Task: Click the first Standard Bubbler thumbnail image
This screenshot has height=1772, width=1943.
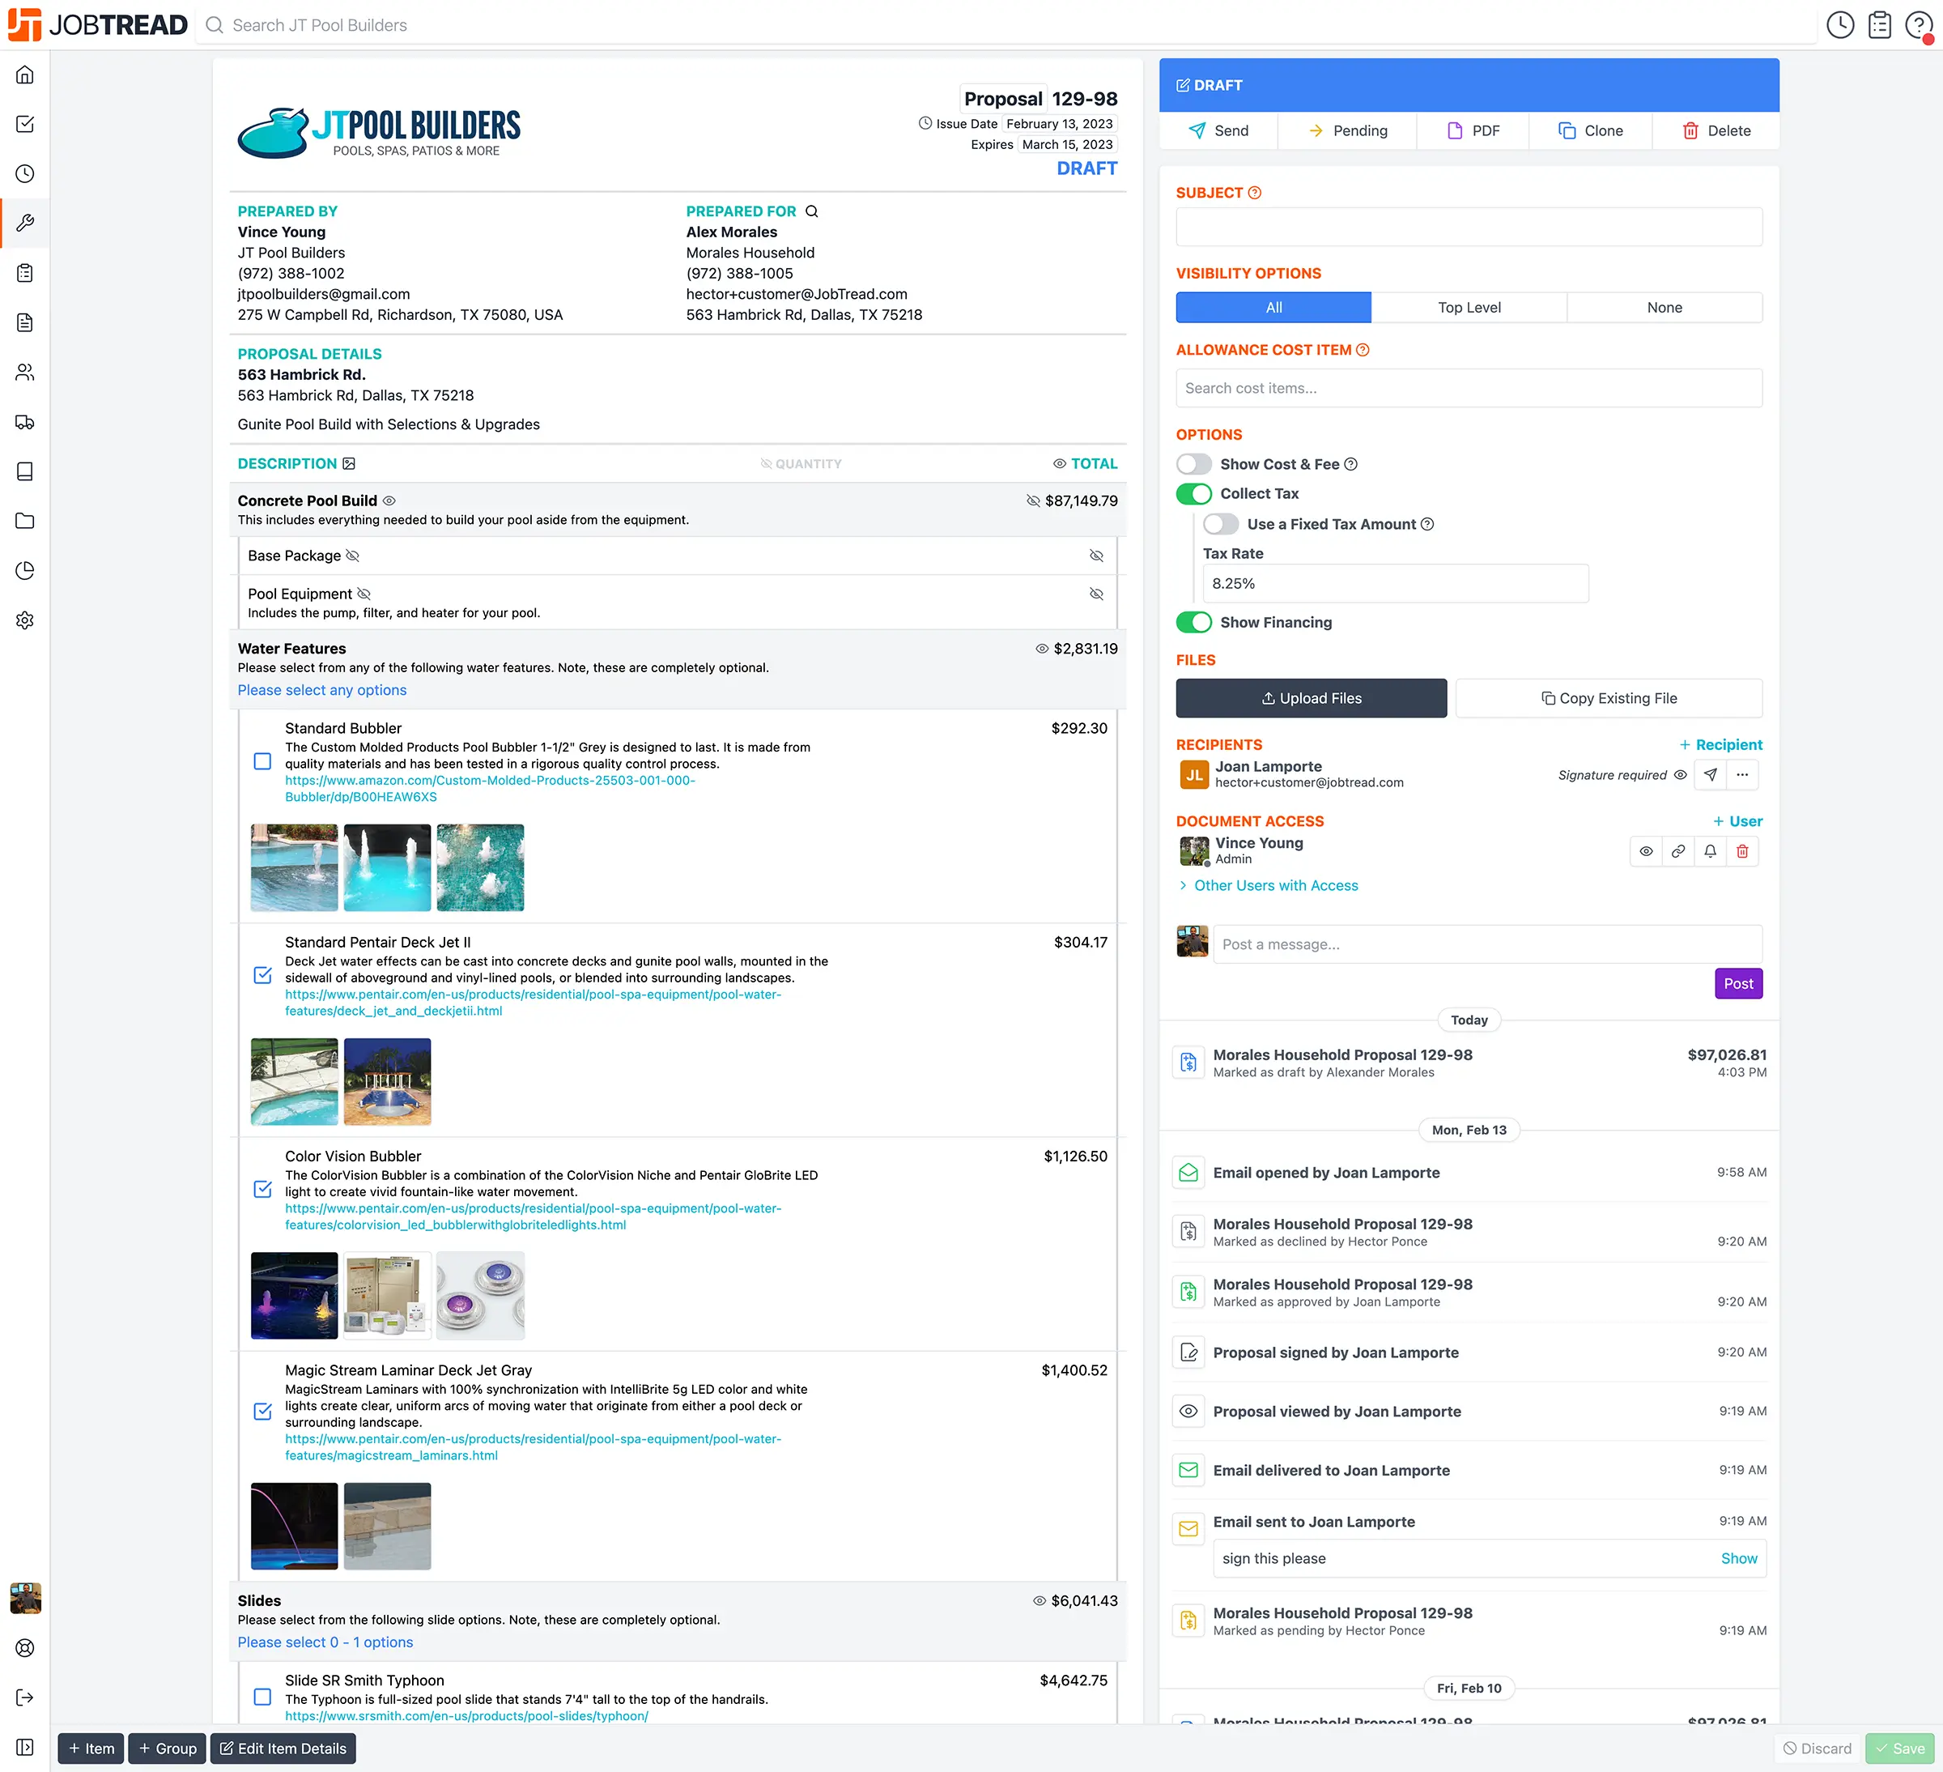Action: click(294, 867)
